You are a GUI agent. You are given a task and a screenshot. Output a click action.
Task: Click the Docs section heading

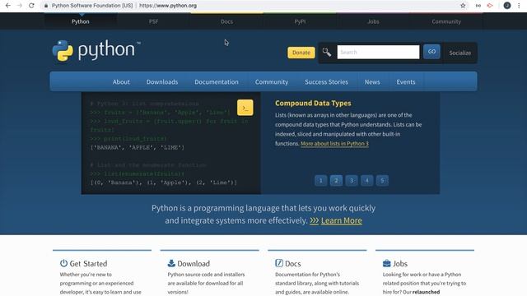point(293,264)
